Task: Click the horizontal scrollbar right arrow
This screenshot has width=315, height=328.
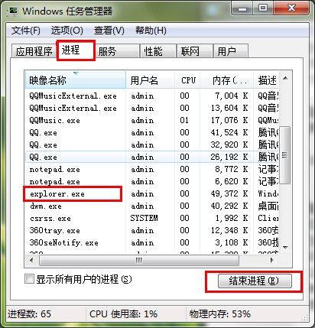Action: [x=272, y=260]
